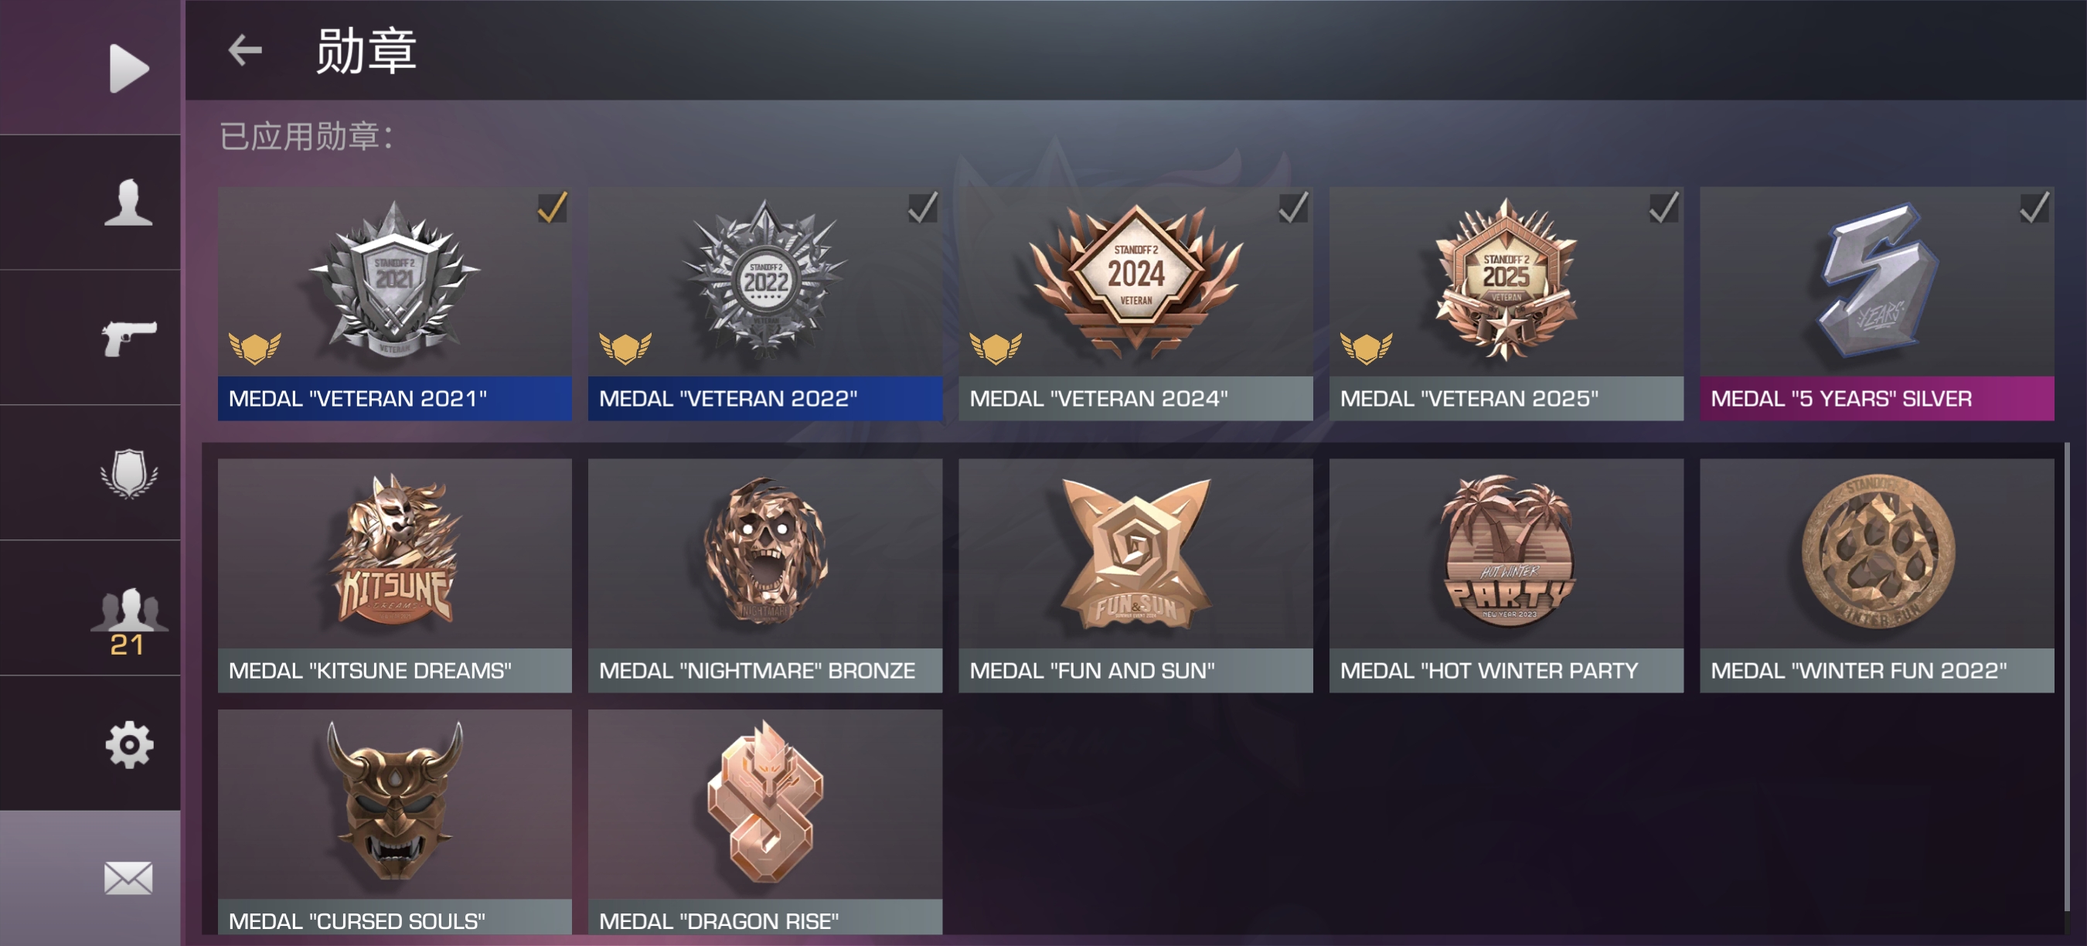
Task: Open the mail envelope icon
Action: pos(129,878)
